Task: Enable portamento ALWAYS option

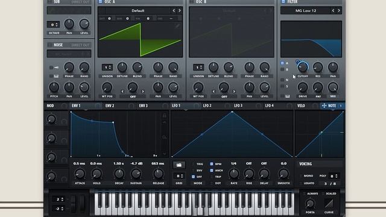Action: pyautogui.click(x=304, y=193)
